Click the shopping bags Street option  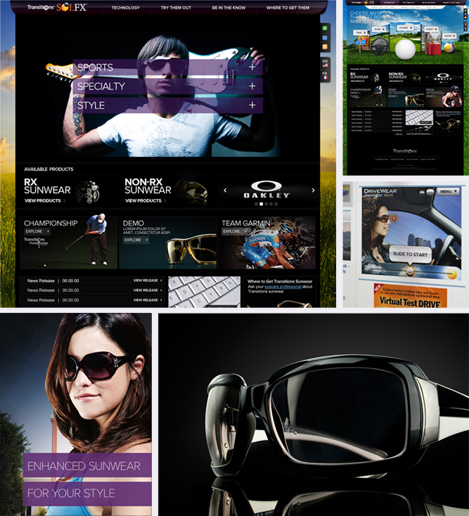coord(433,48)
